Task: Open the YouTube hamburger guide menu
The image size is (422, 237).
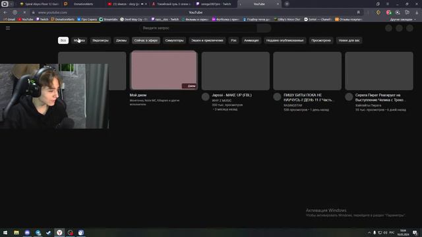Action: tap(8, 28)
